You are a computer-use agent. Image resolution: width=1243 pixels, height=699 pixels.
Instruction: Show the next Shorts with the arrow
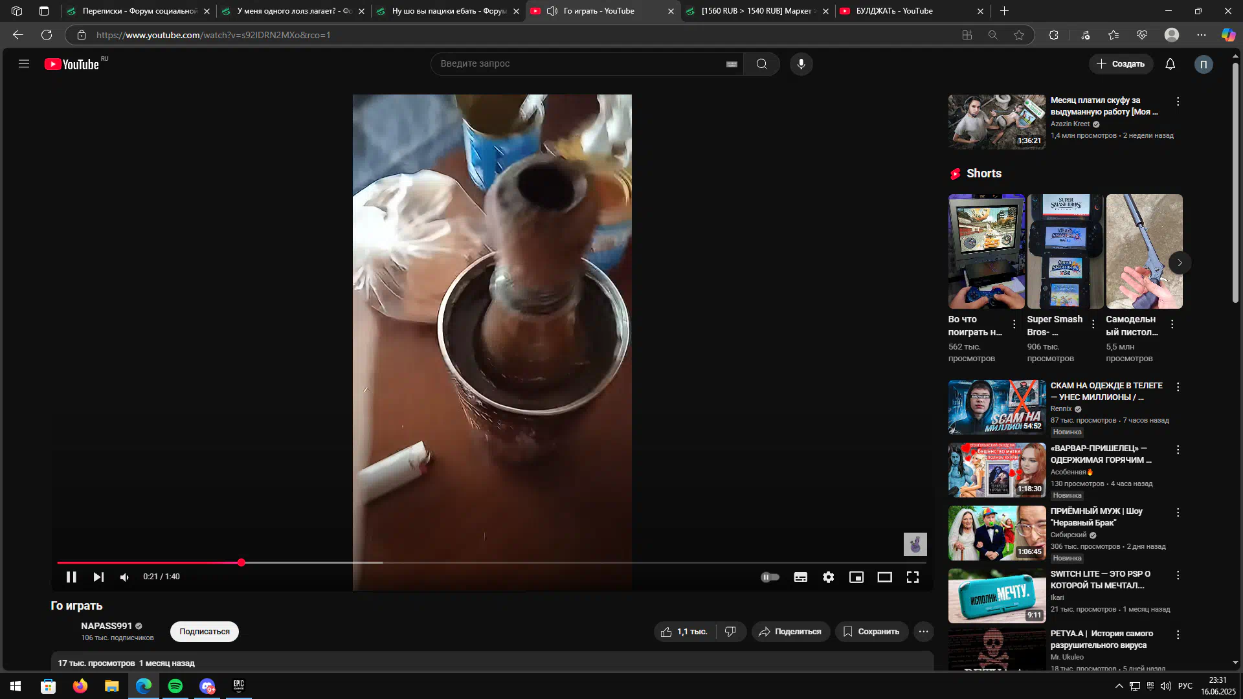tap(1180, 263)
